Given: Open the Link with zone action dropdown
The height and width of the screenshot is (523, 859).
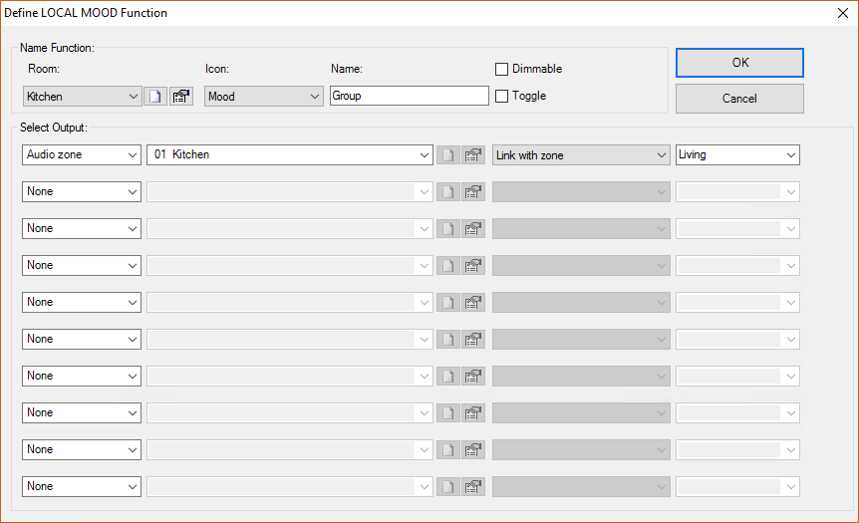Looking at the screenshot, I should coord(581,155).
